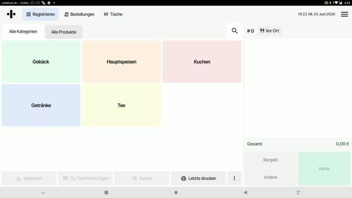352x198 pixels.
Task: Click the date and time display
Action: pos(316,14)
